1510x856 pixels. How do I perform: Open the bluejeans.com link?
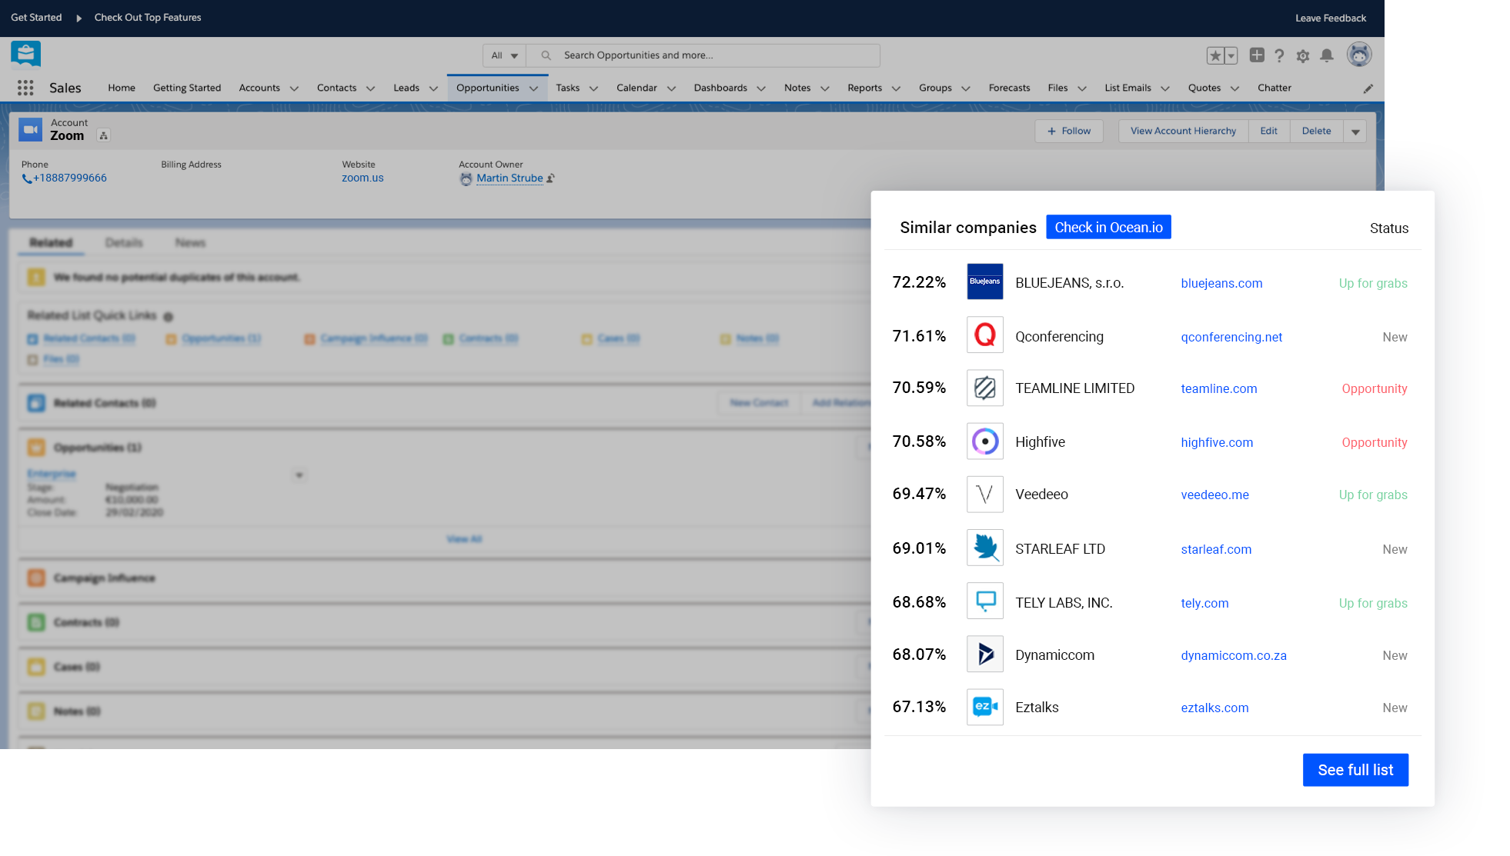pyautogui.click(x=1221, y=283)
